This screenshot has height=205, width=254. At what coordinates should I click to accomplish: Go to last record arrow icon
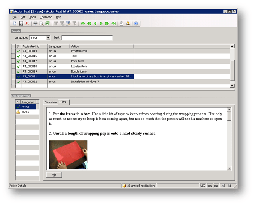(113, 24)
